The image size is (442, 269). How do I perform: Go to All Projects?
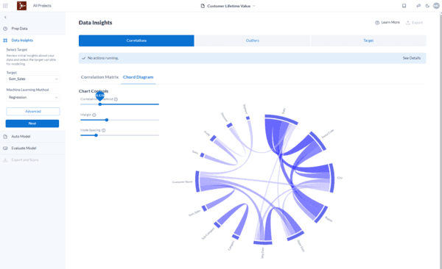click(x=42, y=6)
